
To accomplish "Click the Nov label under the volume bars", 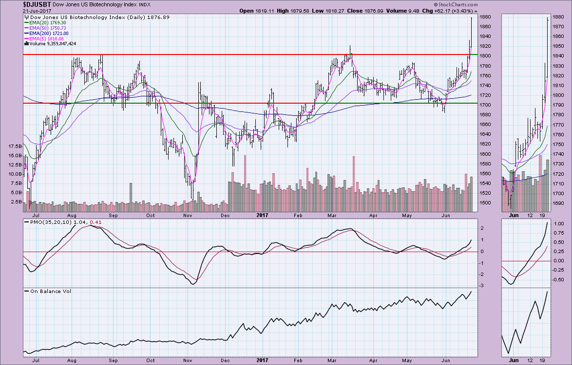I will (188, 215).
